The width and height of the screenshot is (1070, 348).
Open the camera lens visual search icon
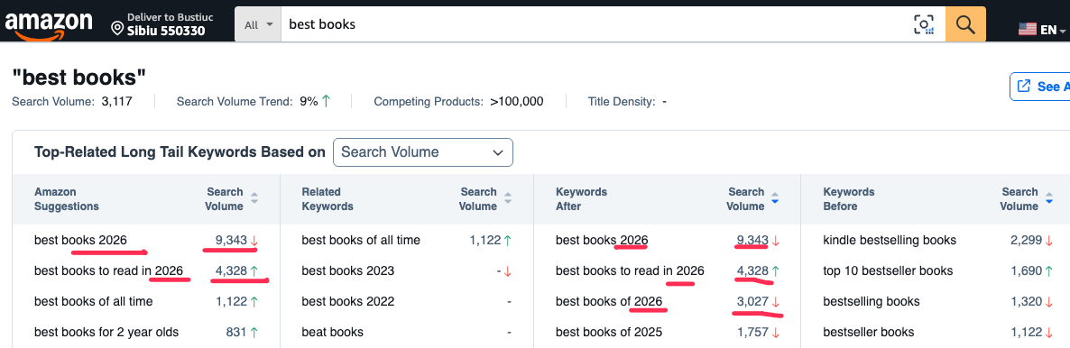(x=923, y=24)
